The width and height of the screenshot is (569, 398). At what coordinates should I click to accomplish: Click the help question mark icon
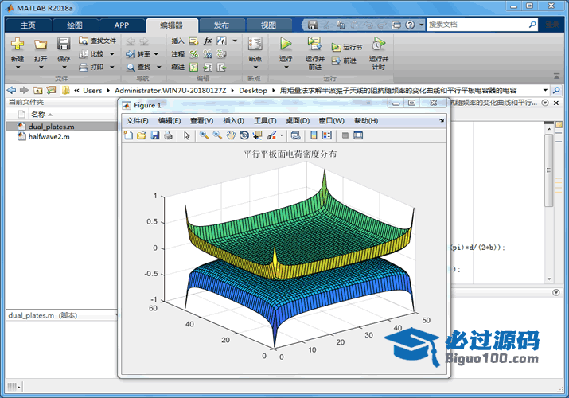(x=410, y=25)
